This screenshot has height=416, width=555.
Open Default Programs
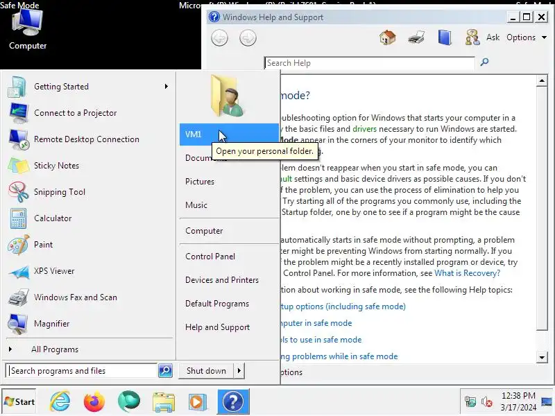(229, 304)
